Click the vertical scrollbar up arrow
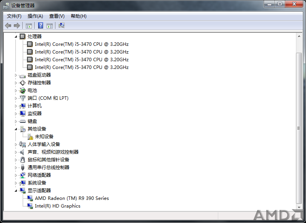This screenshot has height=223, width=306. click(299, 36)
